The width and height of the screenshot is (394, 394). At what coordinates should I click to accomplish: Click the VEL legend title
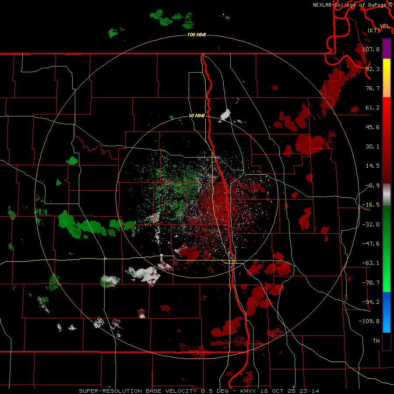tap(384, 26)
